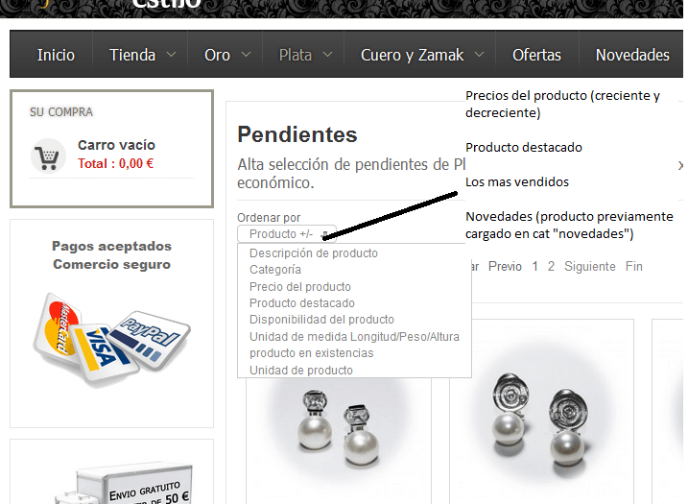The image size is (688, 504).
Task: Click the Mastercard/Visa/PayPal payment cards image
Action: coord(111,340)
